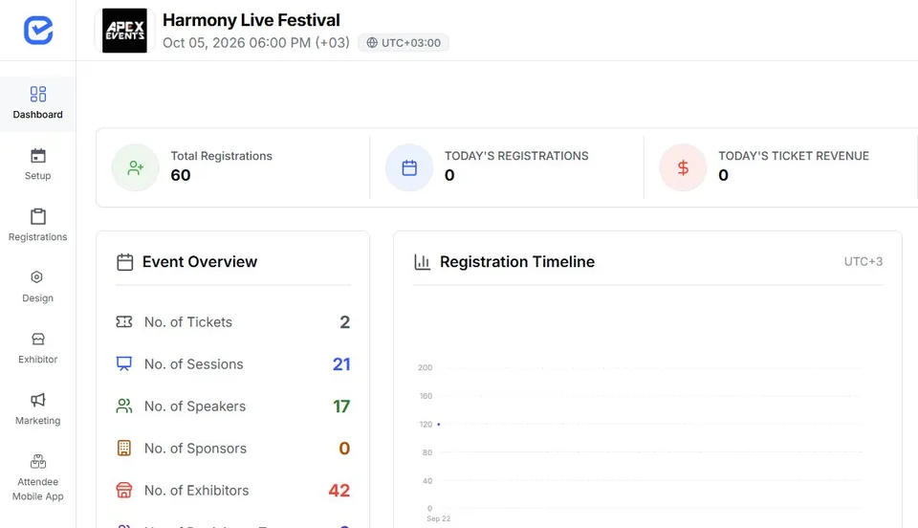Click the TODAY'S REGISTRATIONS label
Screen dimensions: 918x528
(x=516, y=156)
